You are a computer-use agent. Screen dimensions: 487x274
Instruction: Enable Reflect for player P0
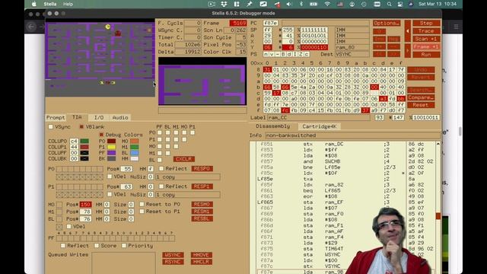pos(161,168)
